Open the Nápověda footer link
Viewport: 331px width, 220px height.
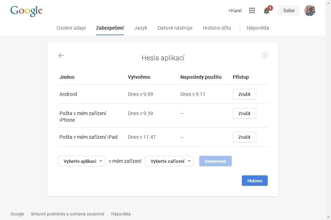121,214
